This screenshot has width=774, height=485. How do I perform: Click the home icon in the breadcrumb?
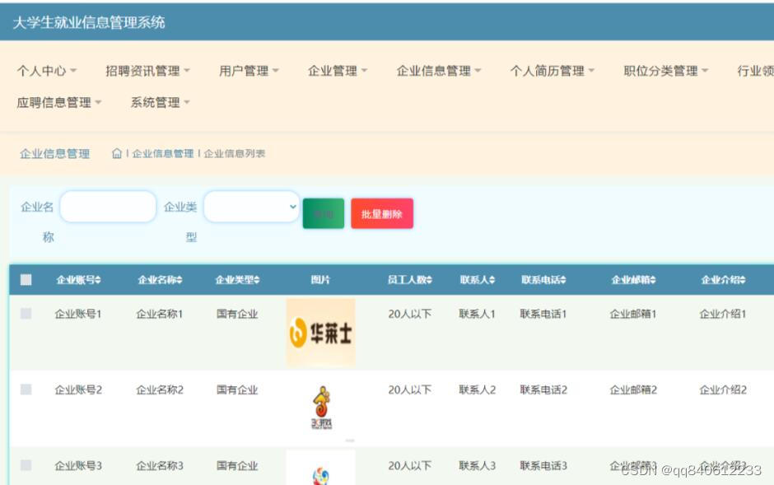(x=116, y=153)
